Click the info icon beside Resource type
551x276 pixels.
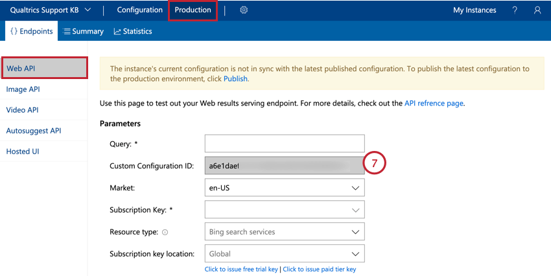165,232
